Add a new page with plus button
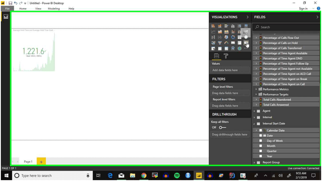The height and width of the screenshot is (181, 322). (x=41, y=161)
